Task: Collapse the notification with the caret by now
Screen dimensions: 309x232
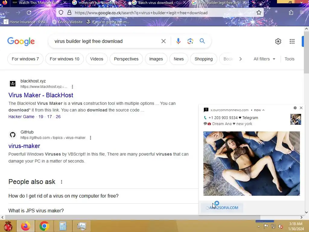Action: tap(263, 110)
